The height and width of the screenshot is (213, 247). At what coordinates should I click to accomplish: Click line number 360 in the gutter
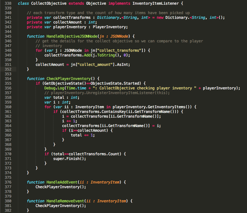[8, 107]
